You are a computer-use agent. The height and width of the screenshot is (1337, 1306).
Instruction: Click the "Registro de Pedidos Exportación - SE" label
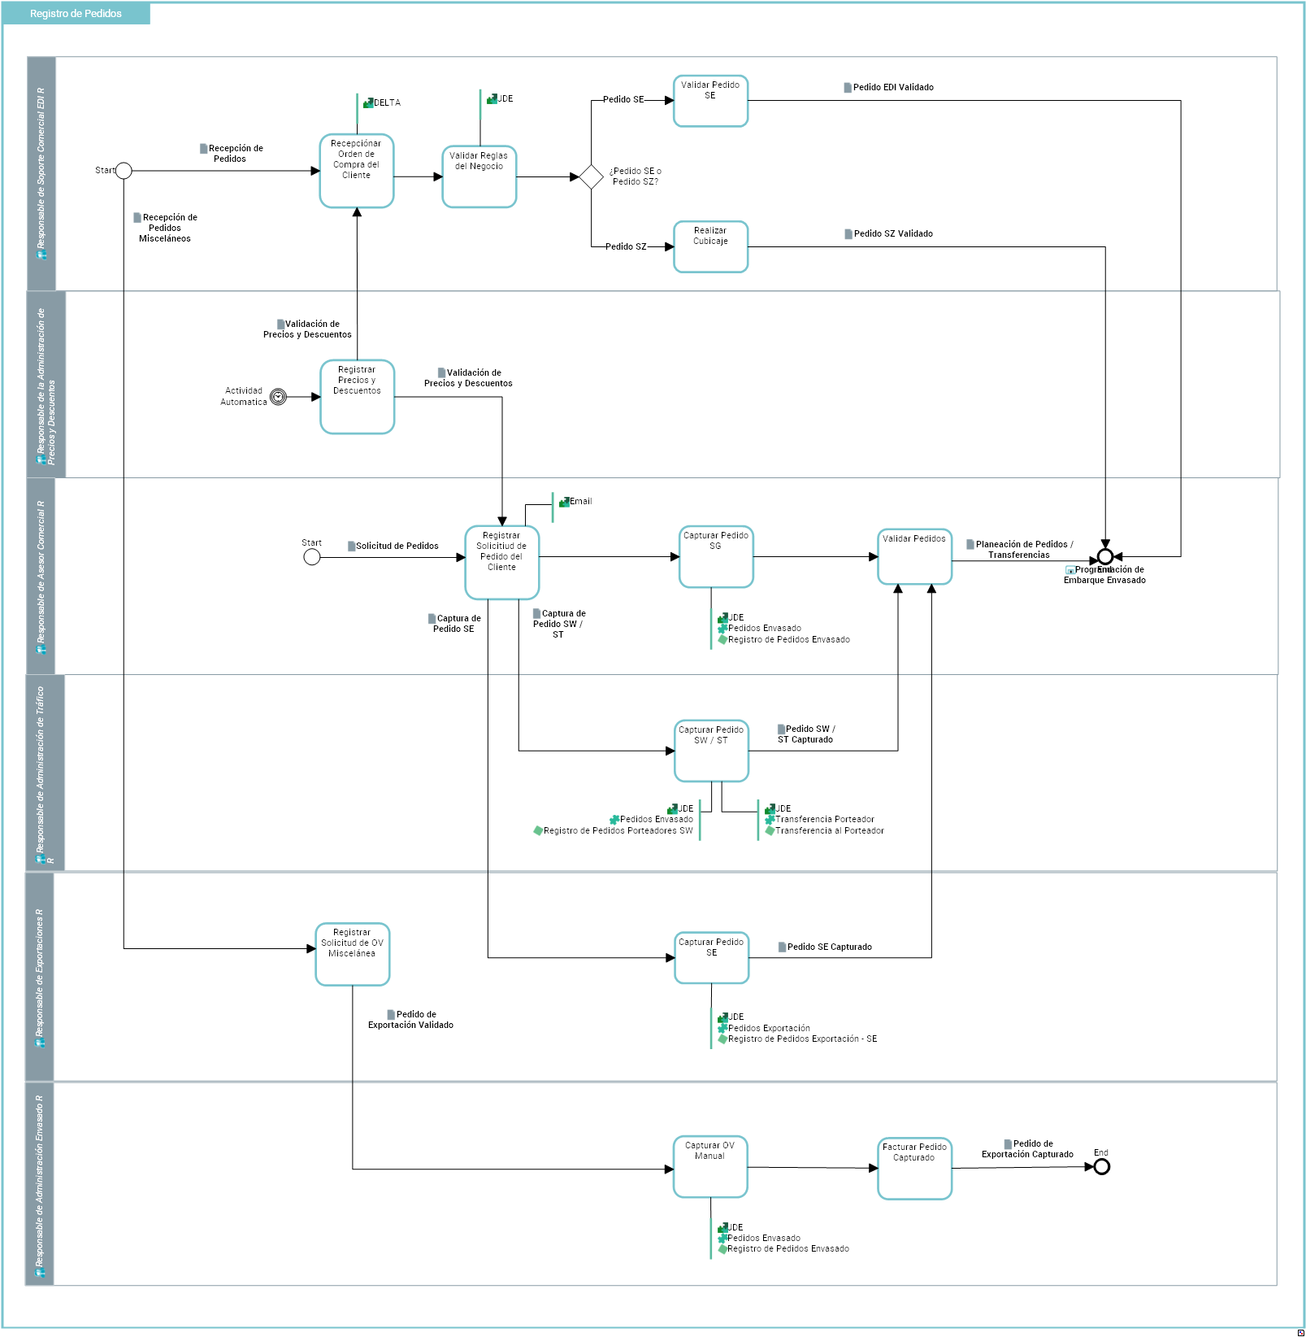point(803,1039)
